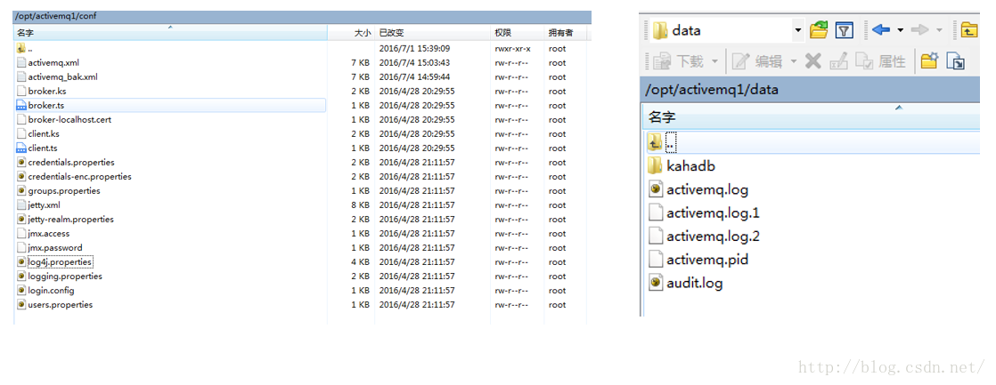This screenshot has height=385, width=996.
Task: Expand the data directory combo box arrow
Action: click(x=798, y=30)
